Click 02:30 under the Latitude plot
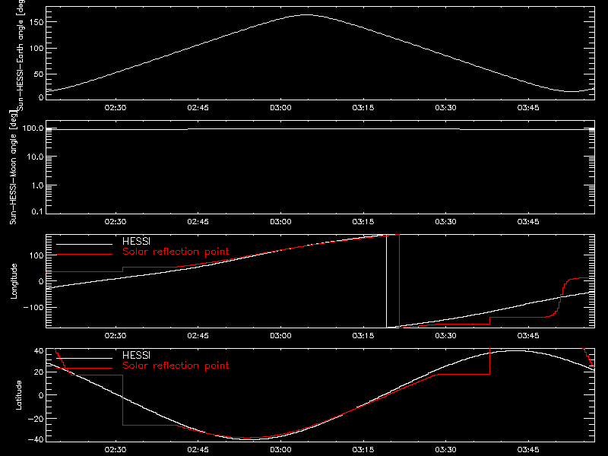The height and width of the screenshot is (456, 608). [116, 450]
